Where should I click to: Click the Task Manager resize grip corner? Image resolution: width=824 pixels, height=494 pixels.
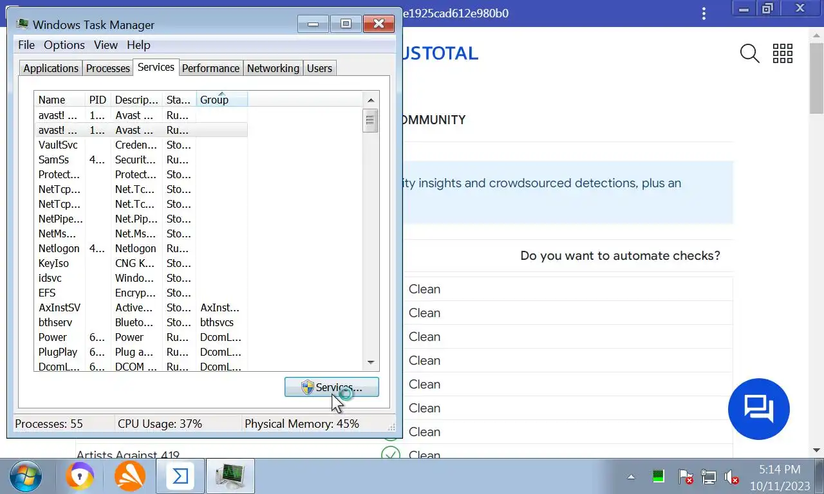click(391, 427)
